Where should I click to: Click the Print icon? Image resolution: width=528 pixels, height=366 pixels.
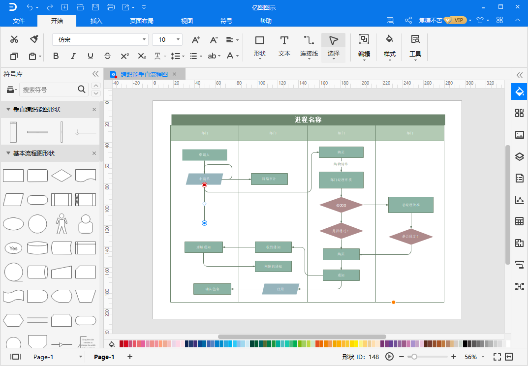(110, 7)
